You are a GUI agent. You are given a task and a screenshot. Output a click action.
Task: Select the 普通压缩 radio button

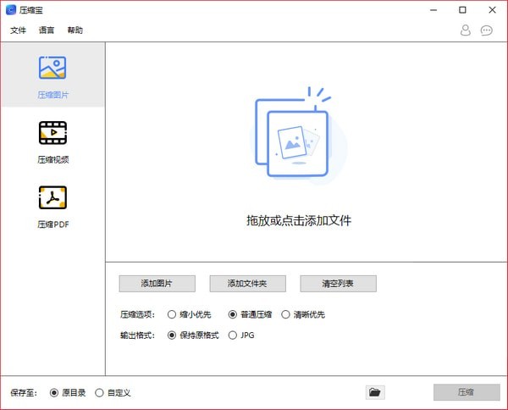[x=233, y=314]
